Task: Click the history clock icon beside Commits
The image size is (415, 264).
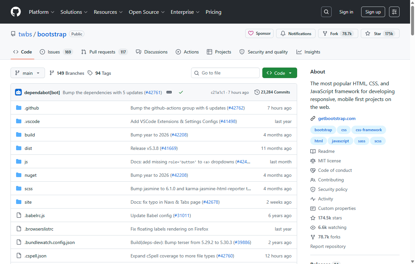Action: click(257, 92)
